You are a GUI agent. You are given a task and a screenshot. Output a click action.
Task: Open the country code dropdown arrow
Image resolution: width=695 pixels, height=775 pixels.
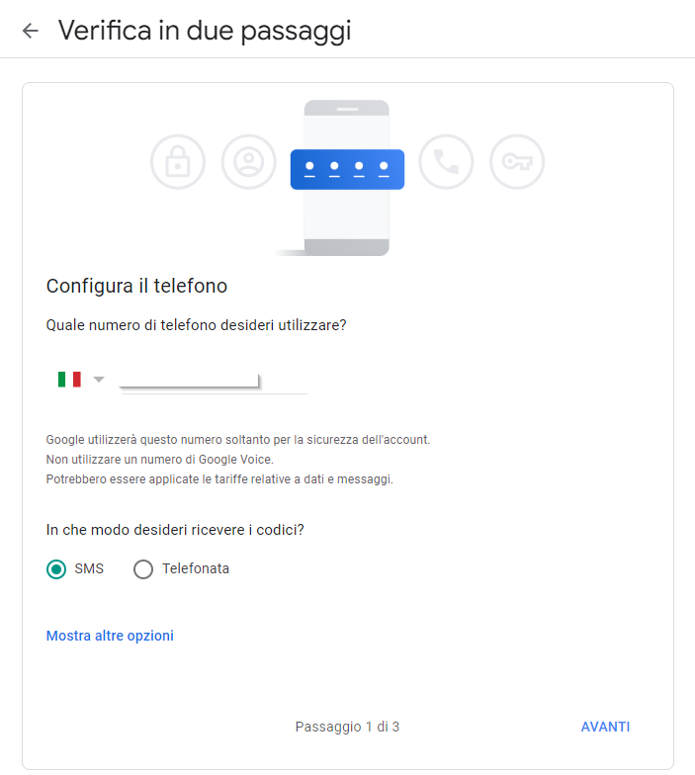point(99,380)
